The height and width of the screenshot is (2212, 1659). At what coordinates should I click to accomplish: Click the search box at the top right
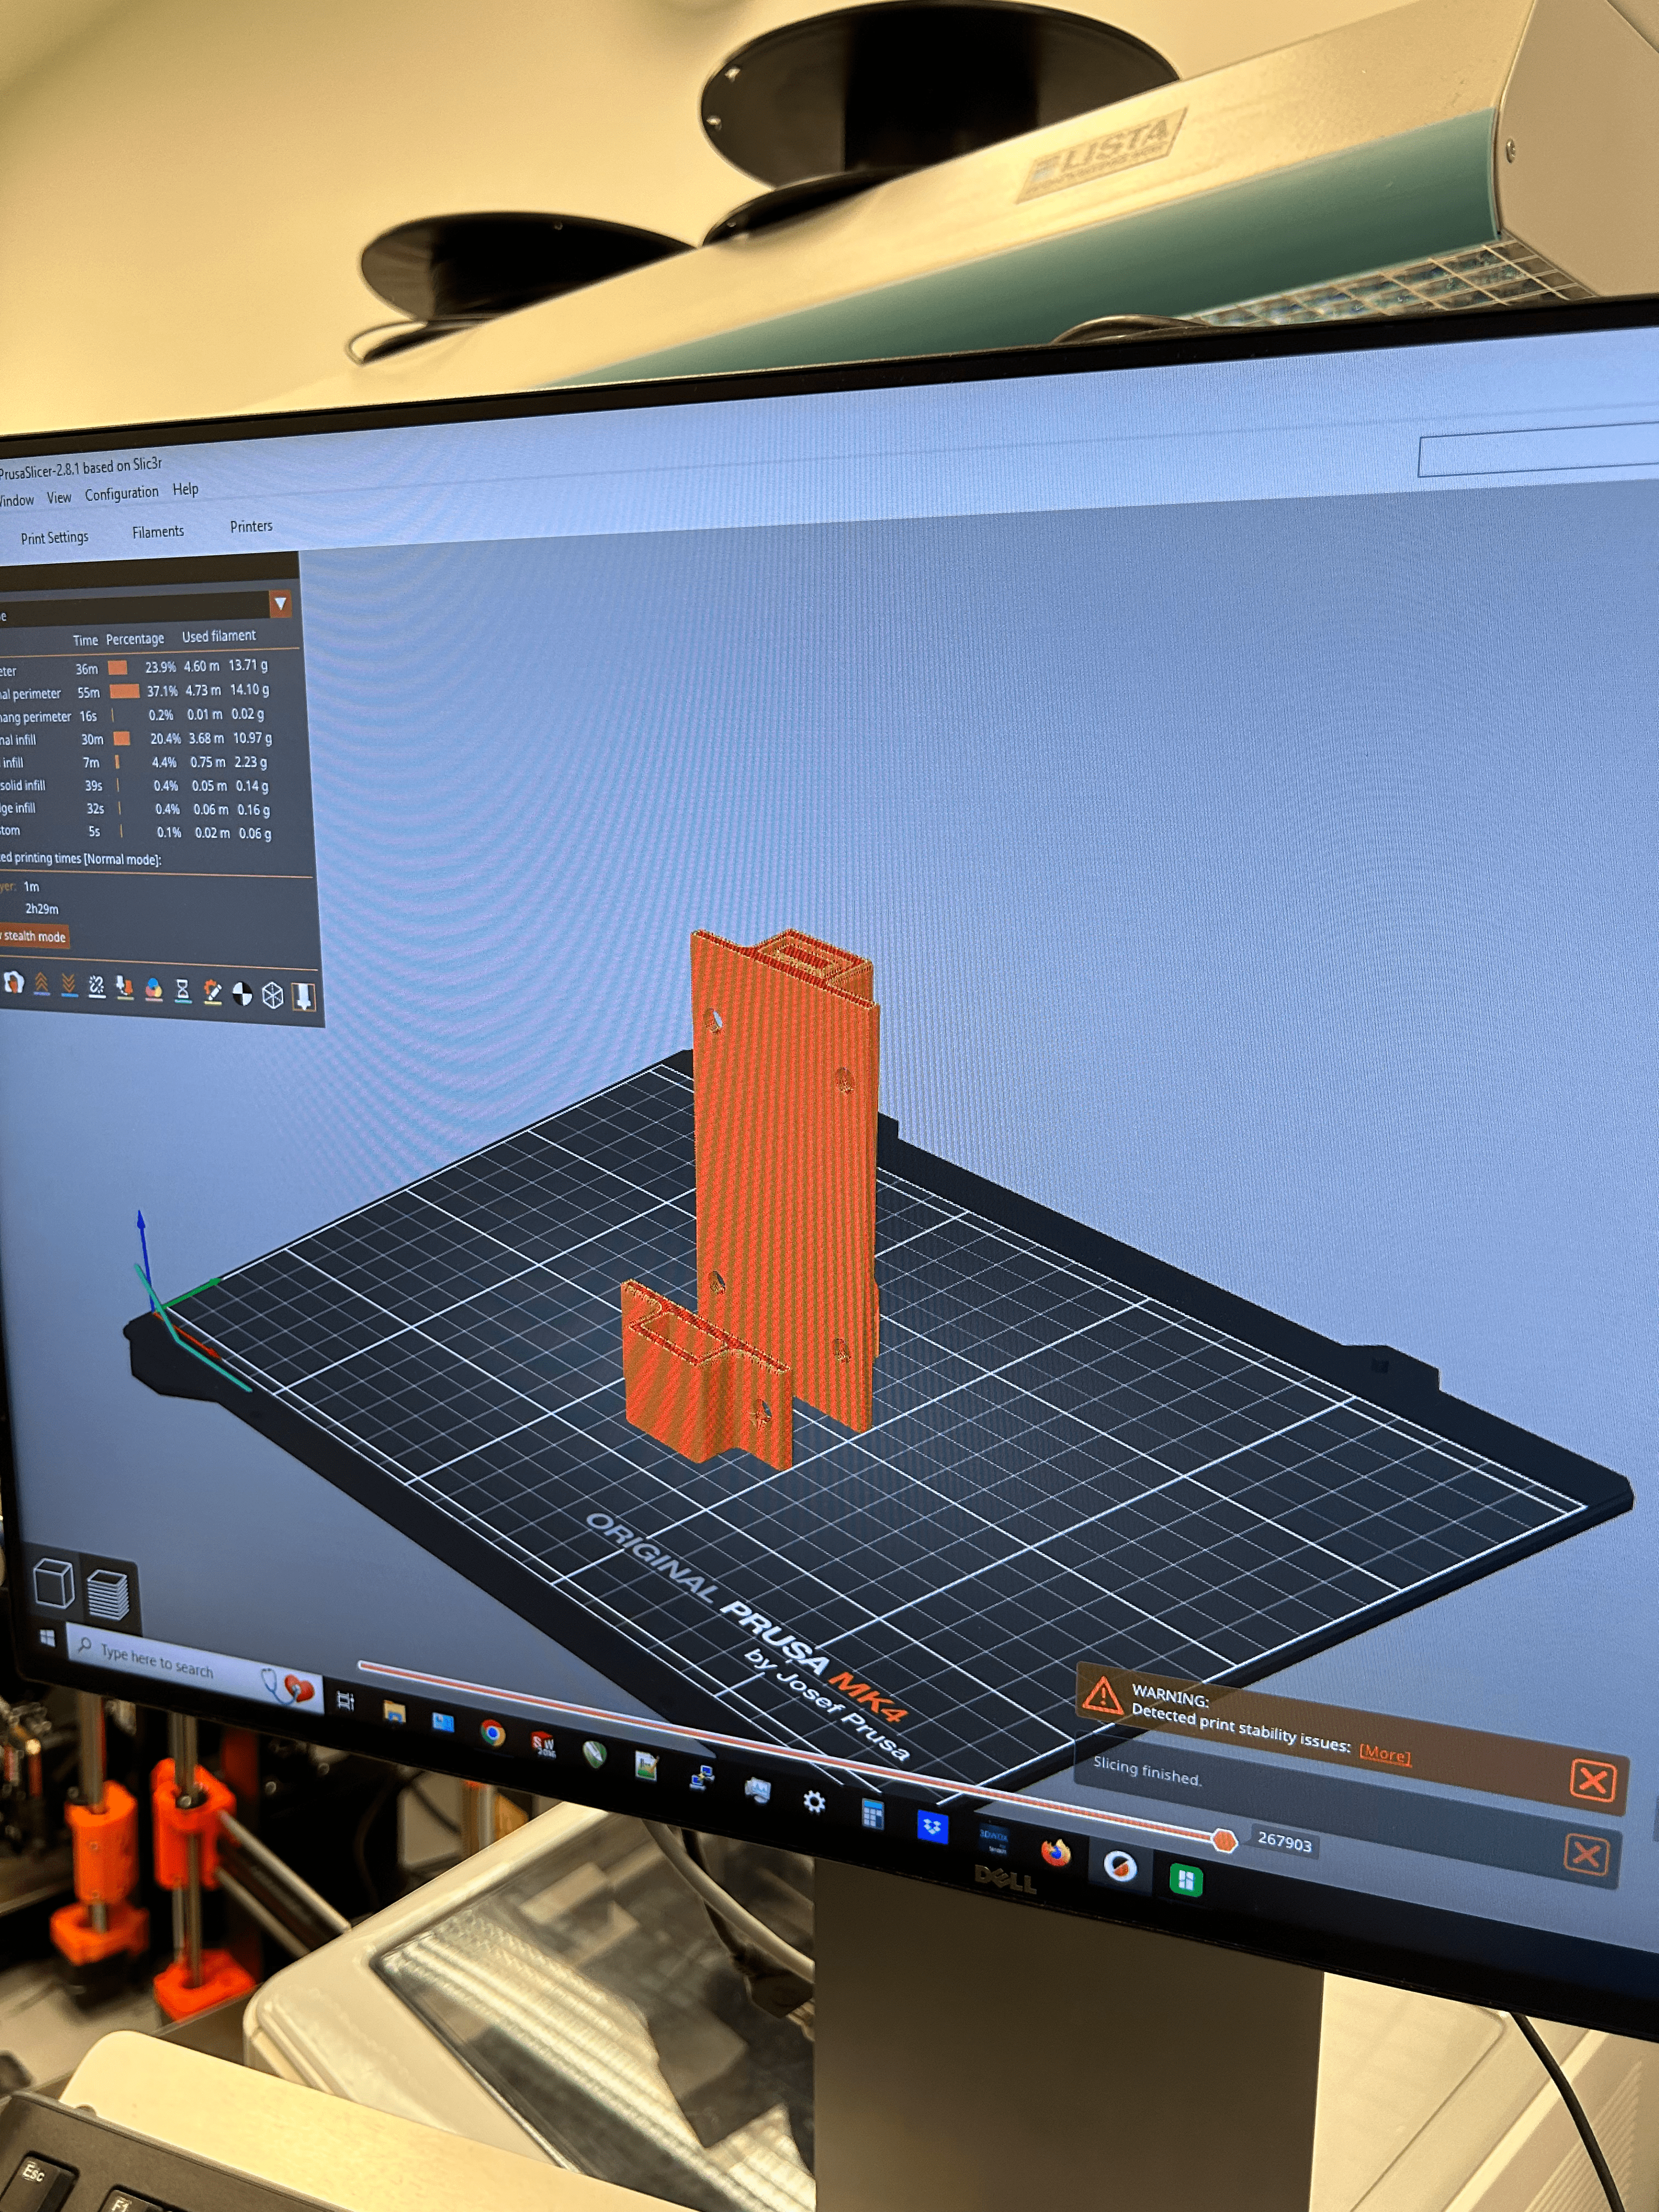point(1538,450)
